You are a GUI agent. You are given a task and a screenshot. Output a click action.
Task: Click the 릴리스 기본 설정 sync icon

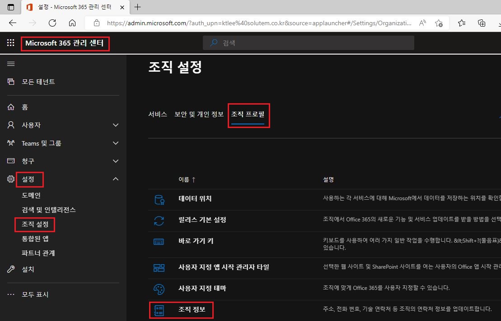coord(159,220)
